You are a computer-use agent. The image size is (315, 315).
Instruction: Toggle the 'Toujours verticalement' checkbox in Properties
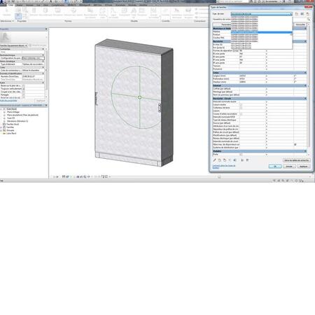point(23,89)
